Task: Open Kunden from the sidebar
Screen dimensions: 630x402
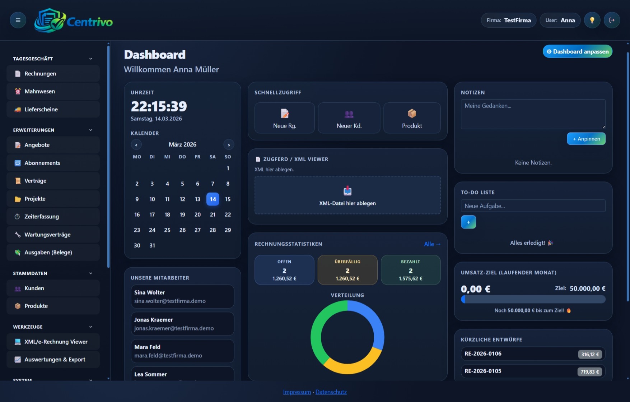Action: click(x=34, y=288)
